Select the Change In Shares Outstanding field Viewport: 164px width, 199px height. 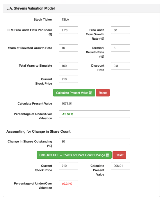[95, 142]
